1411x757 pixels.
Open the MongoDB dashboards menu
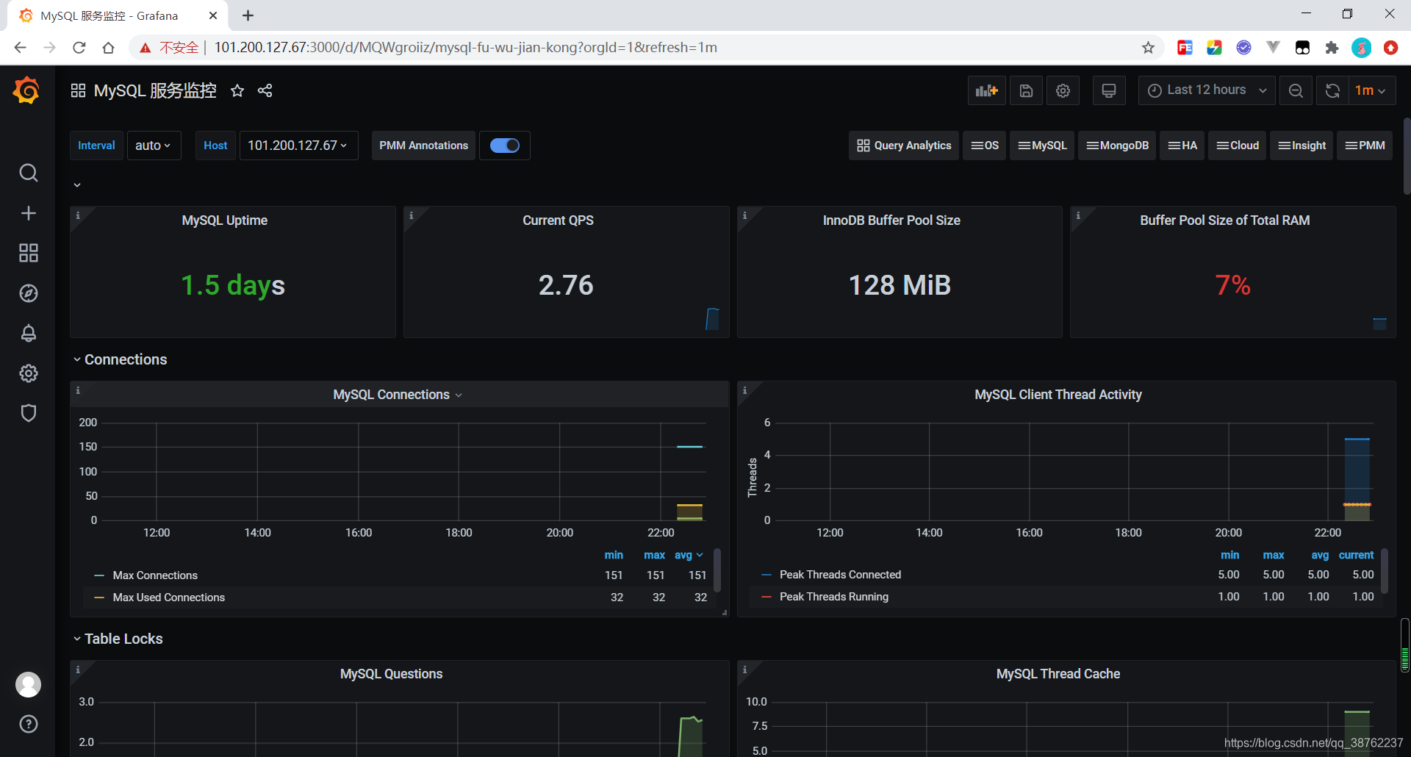pyautogui.click(x=1117, y=146)
